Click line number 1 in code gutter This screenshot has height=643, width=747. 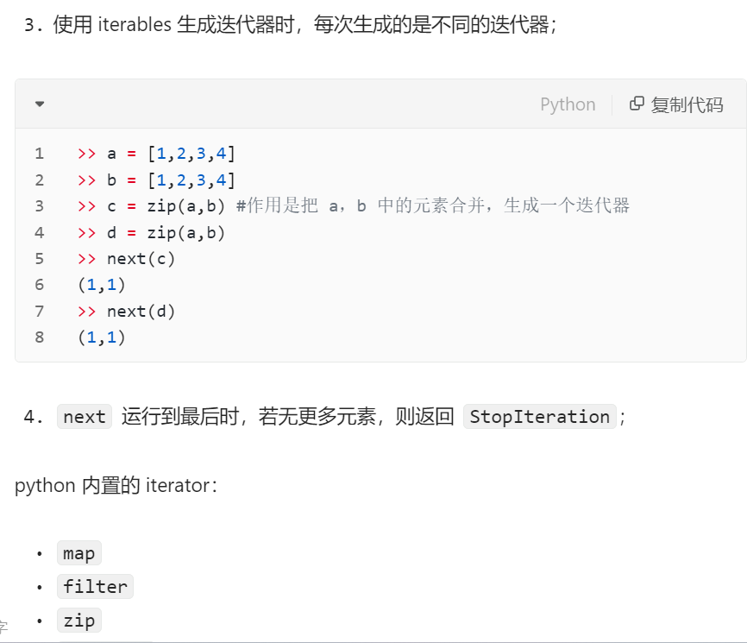point(39,154)
